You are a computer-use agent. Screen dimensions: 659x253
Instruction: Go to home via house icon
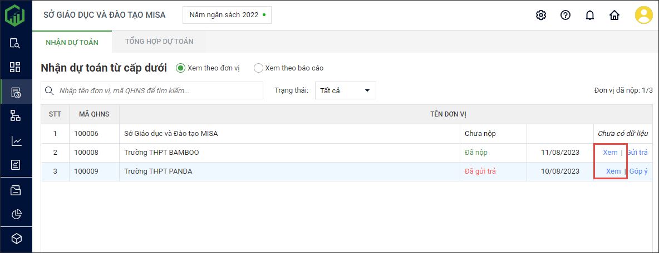[x=614, y=15]
